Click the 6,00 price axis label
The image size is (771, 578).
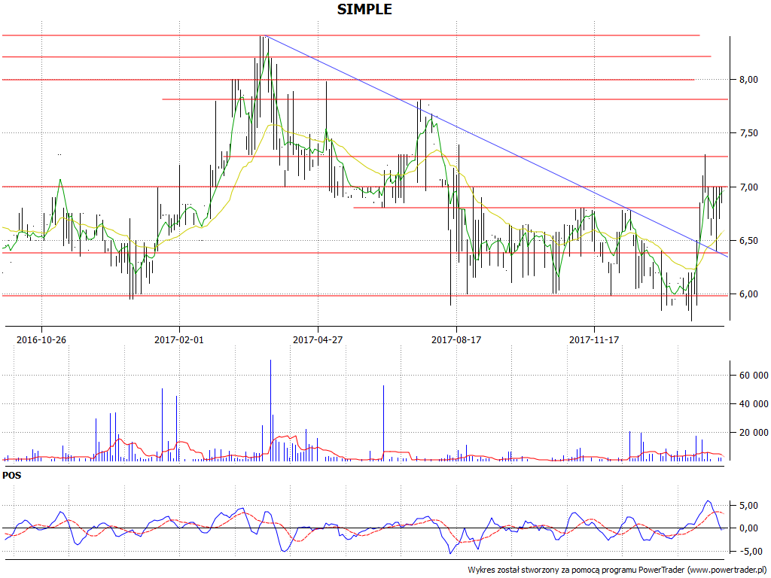748,294
